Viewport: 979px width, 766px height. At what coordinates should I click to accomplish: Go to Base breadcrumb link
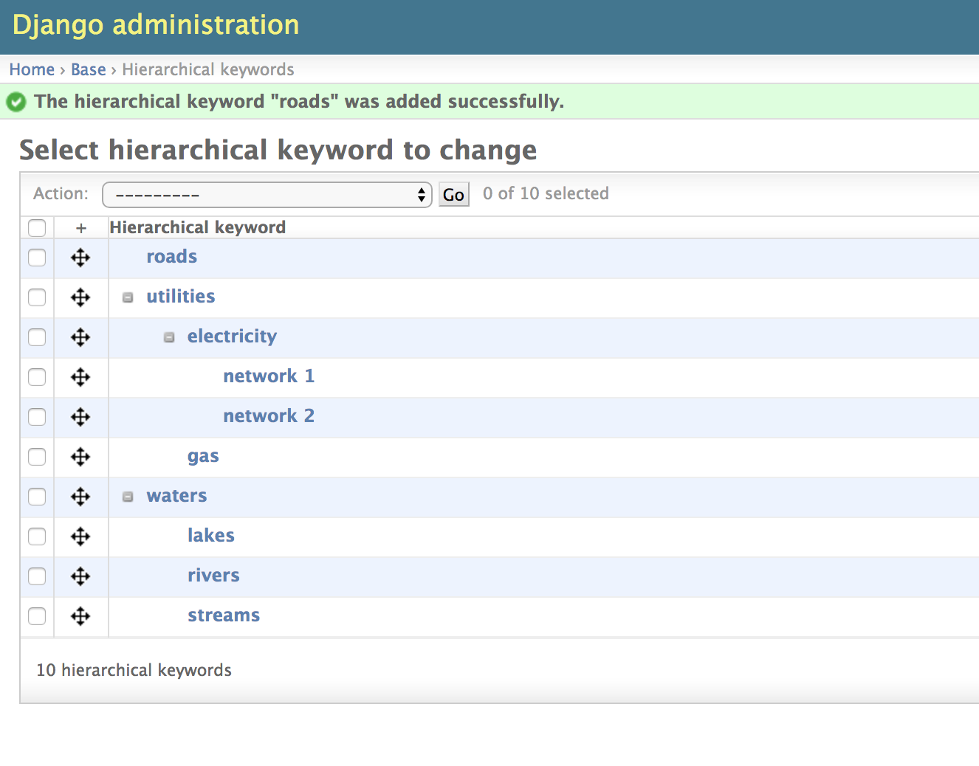tap(89, 69)
